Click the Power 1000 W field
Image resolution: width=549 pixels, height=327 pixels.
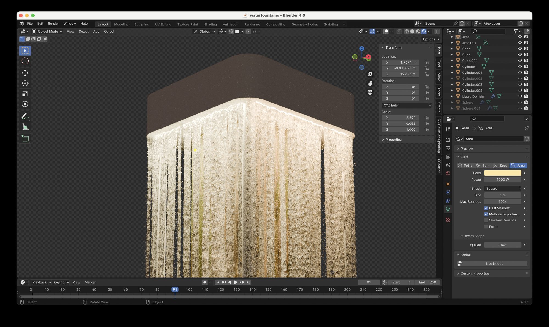coord(503,180)
